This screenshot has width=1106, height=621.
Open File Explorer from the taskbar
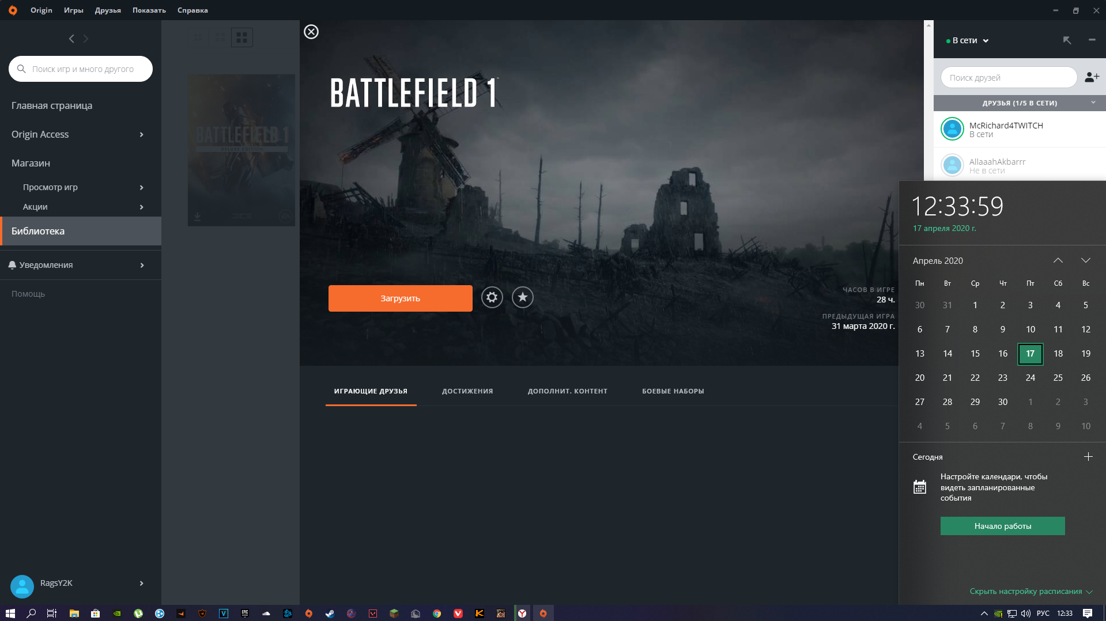tap(74, 614)
